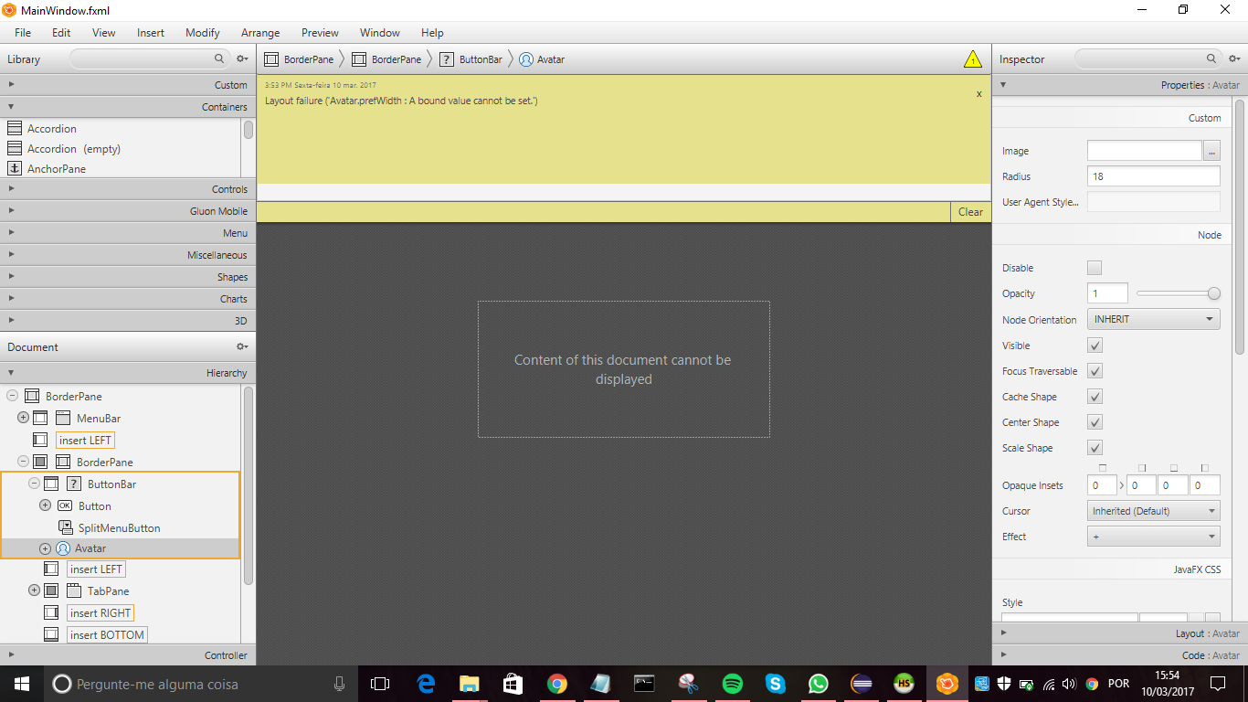This screenshot has width=1248, height=702.
Task: Click the insert BOTTOM placeholder
Action: pyautogui.click(x=107, y=634)
